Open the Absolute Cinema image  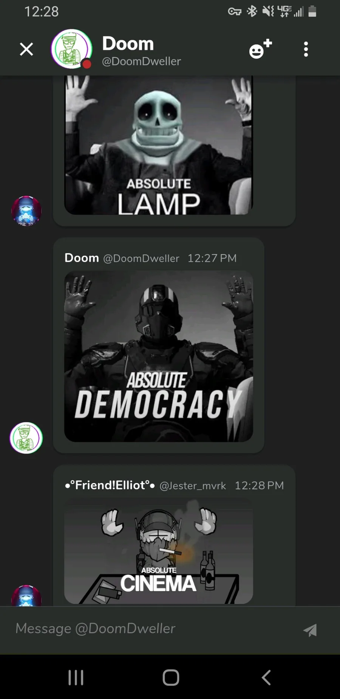pyautogui.click(x=159, y=551)
